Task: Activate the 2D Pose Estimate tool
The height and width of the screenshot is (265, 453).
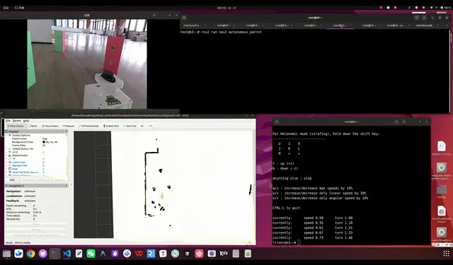Action: coord(88,126)
